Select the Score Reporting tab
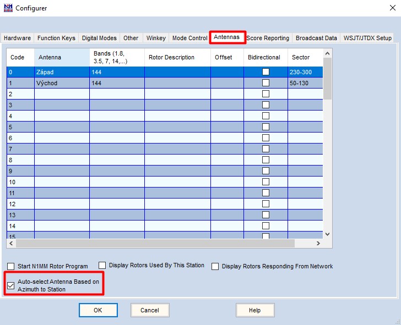Image resolution: width=401 pixels, height=325 pixels. (268, 38)
